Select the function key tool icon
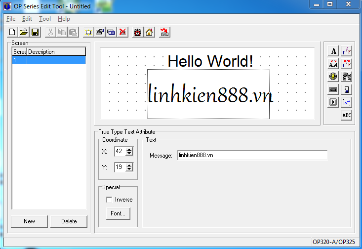 (347, 77)
